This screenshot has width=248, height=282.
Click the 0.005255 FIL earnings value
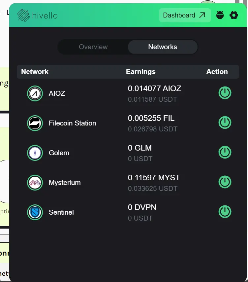coord(151,118)
